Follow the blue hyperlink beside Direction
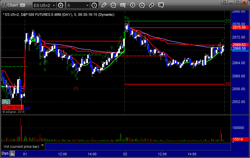This screenshot has height=158, width=250. point(27,108)
